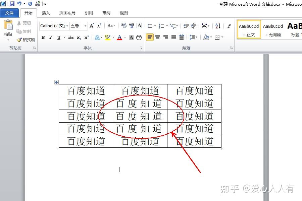The width and height of the screenshot is (302, 201).
Task: Toggle character shading gray A
Action: tap(131, 38)
